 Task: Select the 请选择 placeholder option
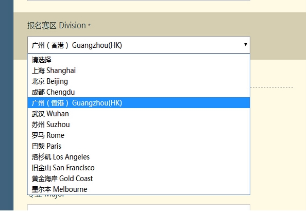pos(139,60)
